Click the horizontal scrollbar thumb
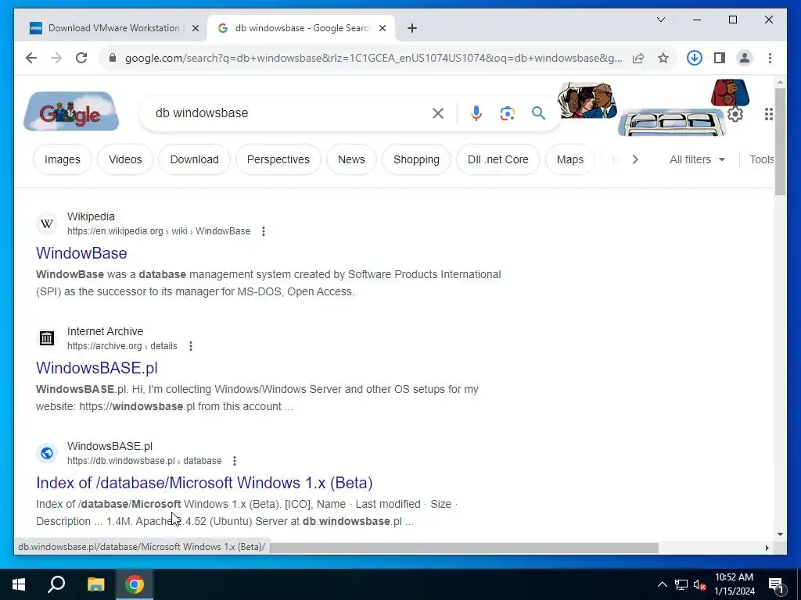This screenshot has width=801, height=600. click(x=464, y=548)
